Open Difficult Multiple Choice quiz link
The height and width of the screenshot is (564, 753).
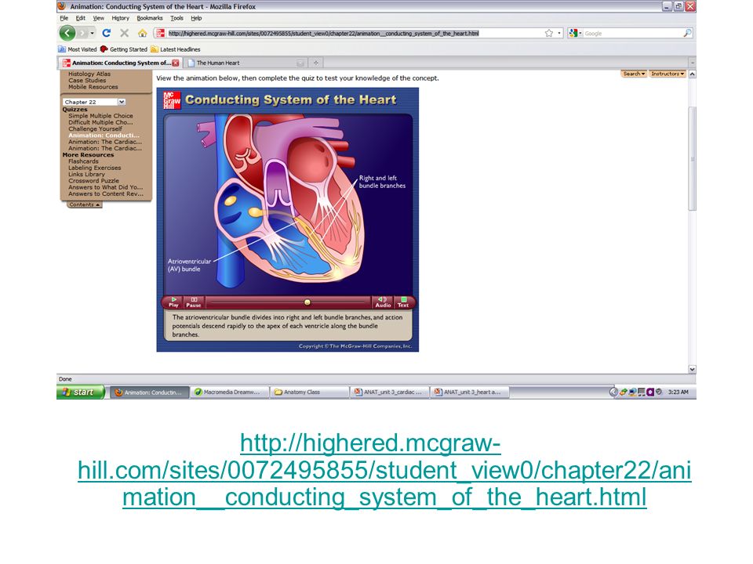[100, 122]
